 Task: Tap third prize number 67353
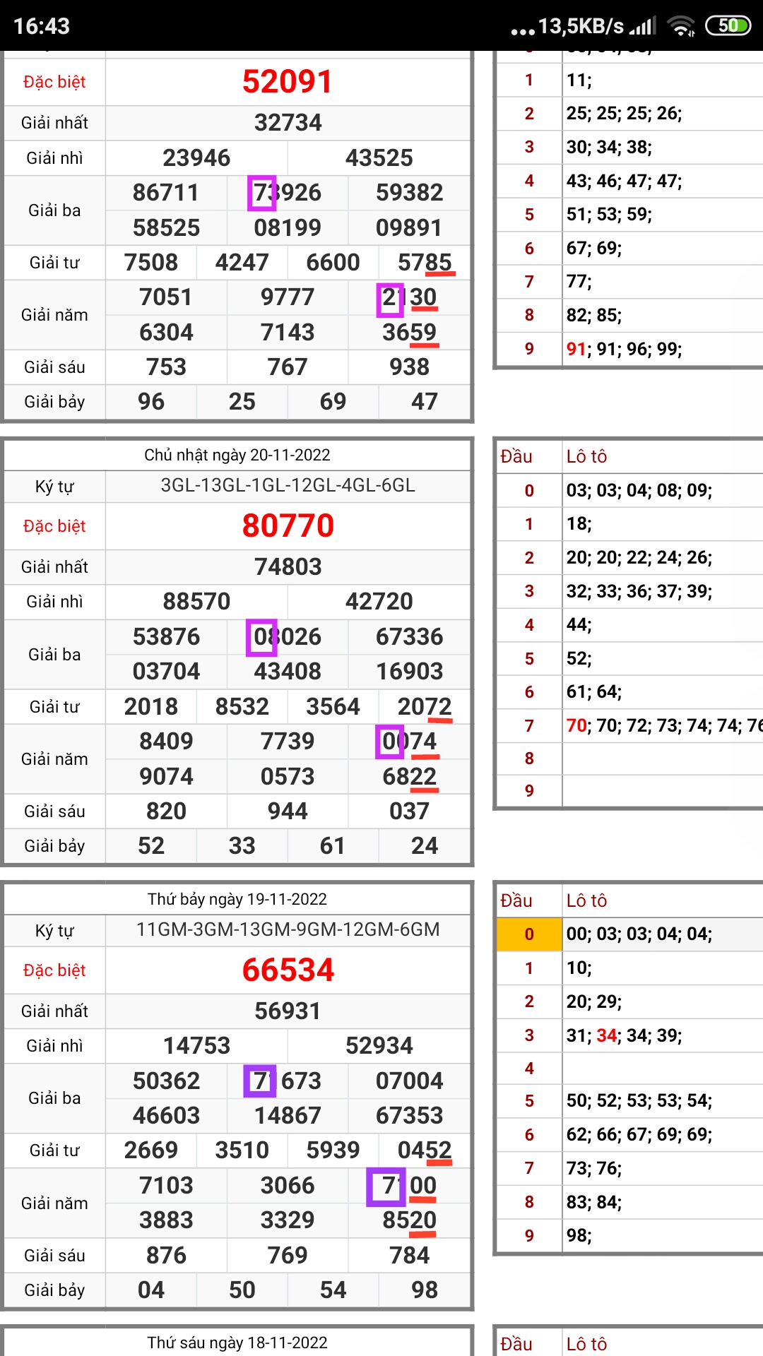[409, 1116]
